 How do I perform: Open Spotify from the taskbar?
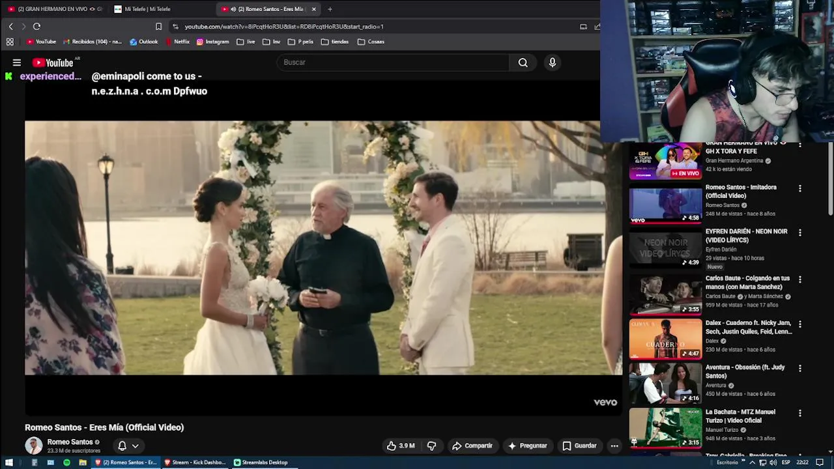66,462
